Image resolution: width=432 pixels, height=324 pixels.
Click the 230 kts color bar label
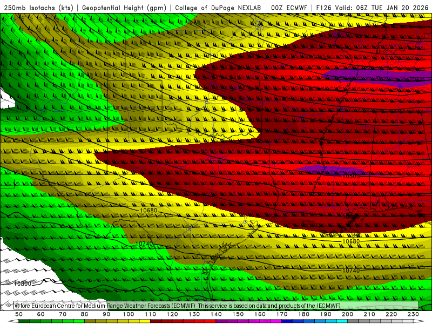click(x=414, y=314)
